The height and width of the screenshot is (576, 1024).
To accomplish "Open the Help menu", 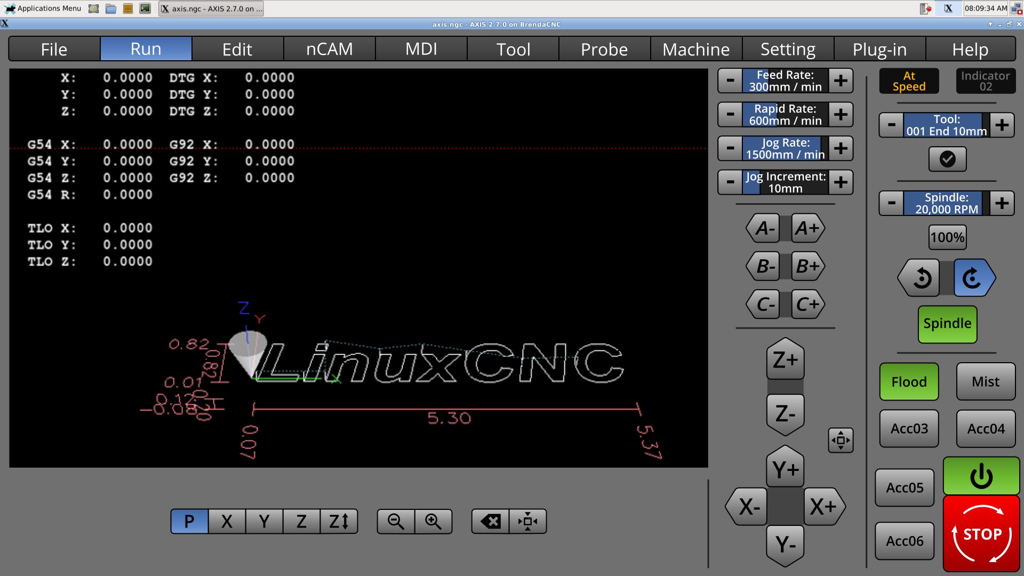I will tap(970, 49).
